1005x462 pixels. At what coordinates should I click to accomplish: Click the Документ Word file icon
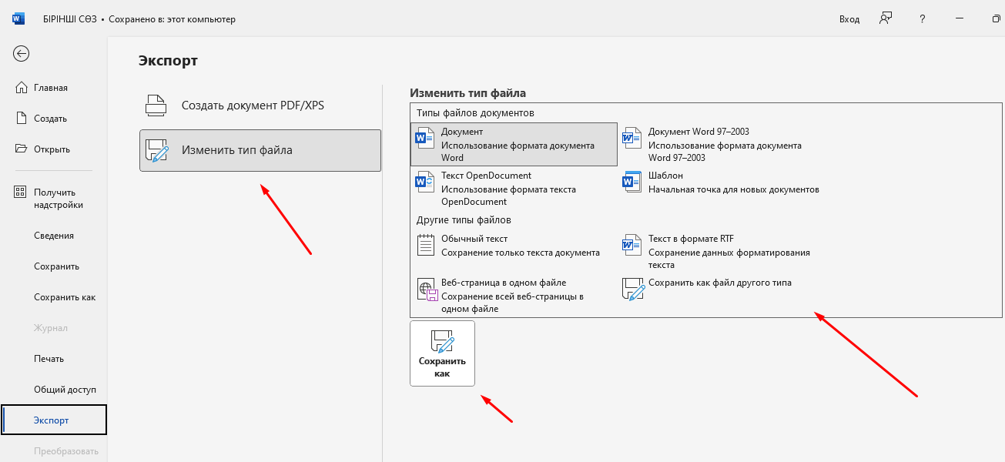[426, 138]
